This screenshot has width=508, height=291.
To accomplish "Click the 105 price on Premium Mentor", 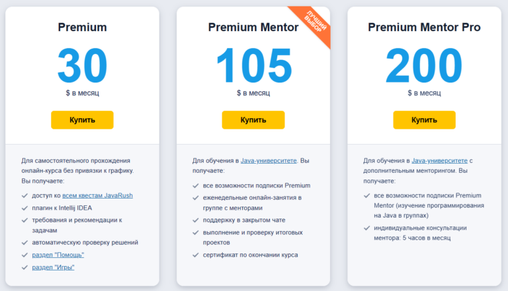I will click(x=253, y=65).
